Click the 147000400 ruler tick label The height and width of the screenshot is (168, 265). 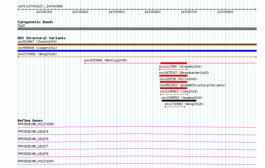click(80, 12)
